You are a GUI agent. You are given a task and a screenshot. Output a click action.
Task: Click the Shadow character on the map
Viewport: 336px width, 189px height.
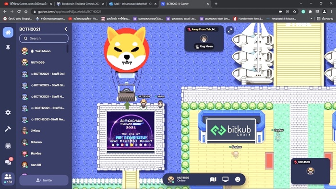(236, 154)
